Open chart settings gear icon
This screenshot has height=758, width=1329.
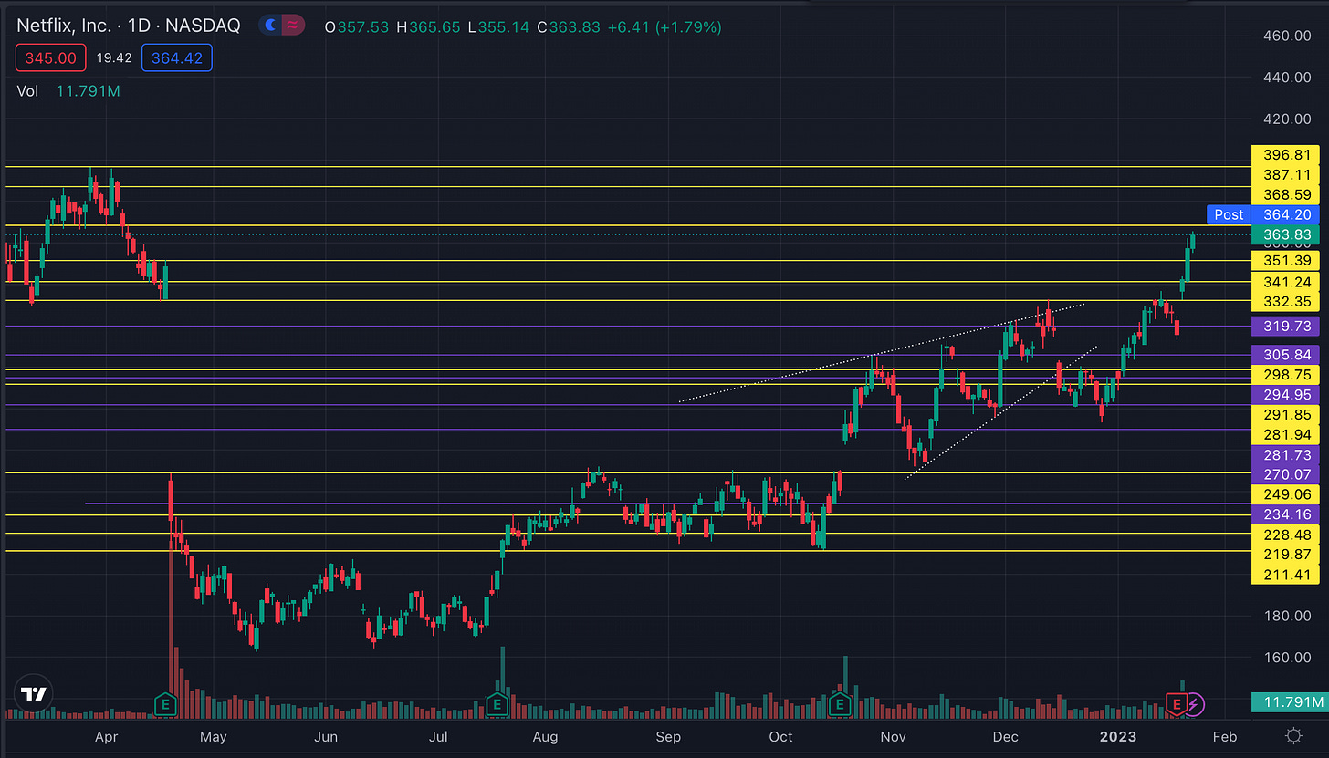pos(1293,736)
